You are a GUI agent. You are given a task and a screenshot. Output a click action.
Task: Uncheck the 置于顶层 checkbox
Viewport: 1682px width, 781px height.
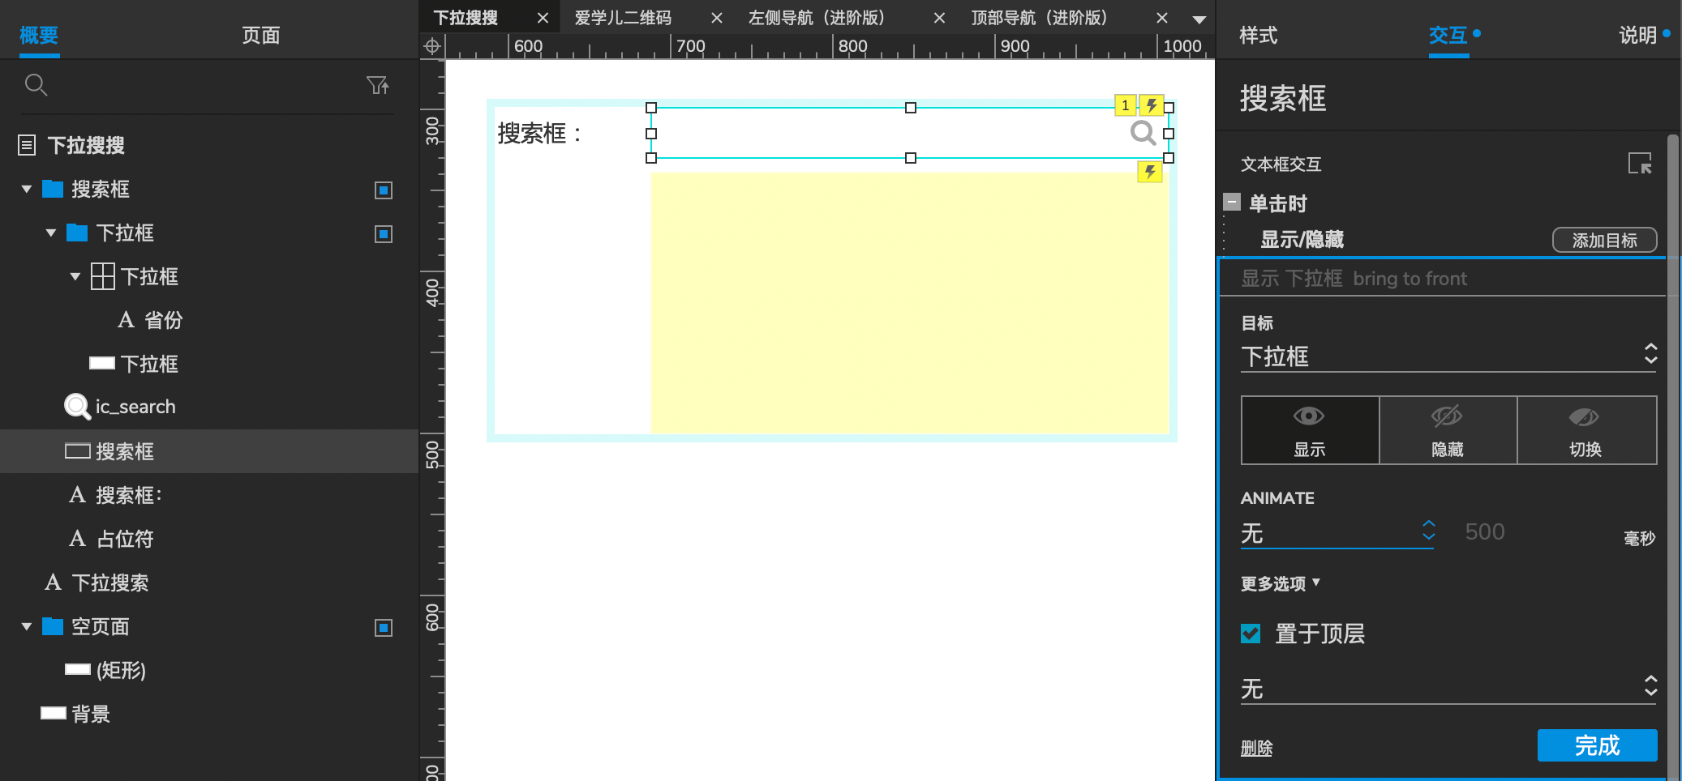[1251, 634]
